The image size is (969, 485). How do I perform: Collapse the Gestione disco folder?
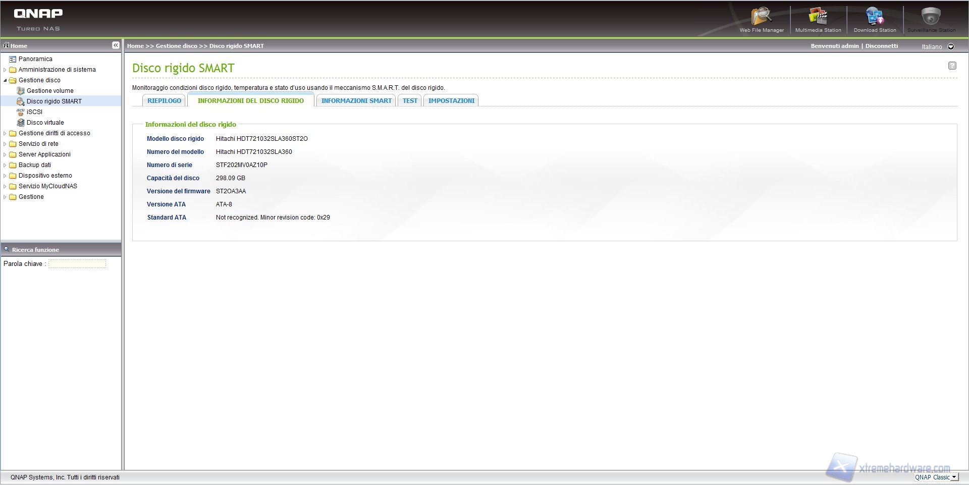(5, 81)
